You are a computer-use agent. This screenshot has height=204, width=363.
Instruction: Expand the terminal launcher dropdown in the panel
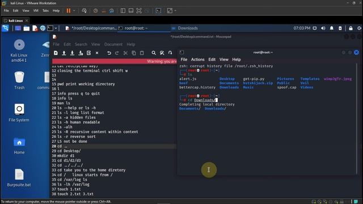tap(56, 28)
